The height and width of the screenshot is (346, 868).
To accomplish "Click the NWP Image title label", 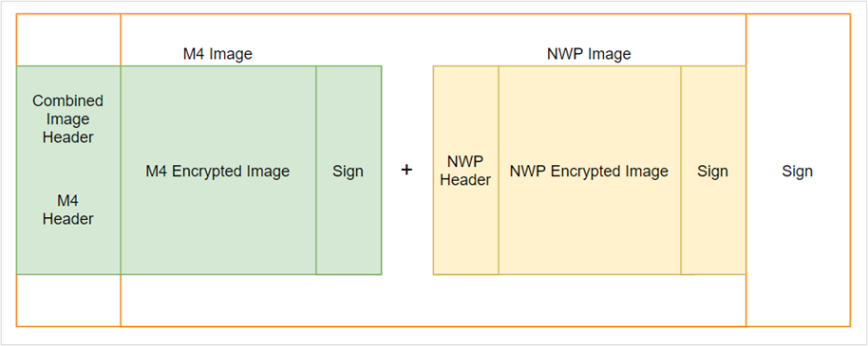I will pyautogui.click(x=589, y=54).
